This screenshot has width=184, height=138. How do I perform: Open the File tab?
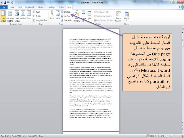[4, 7]
